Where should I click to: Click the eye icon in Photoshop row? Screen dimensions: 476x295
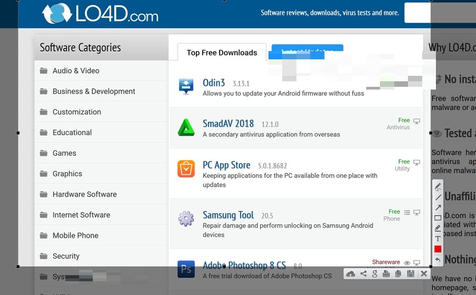pos(407,263)
